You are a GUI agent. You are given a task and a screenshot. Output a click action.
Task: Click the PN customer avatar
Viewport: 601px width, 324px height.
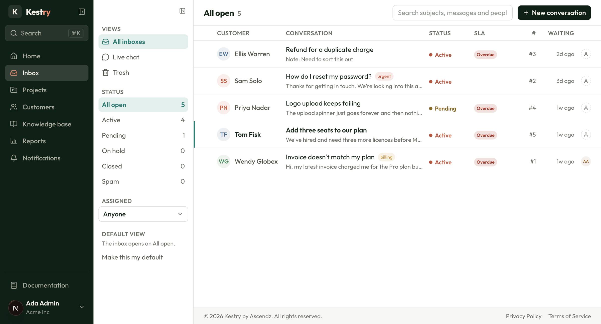tap(224, 108)
